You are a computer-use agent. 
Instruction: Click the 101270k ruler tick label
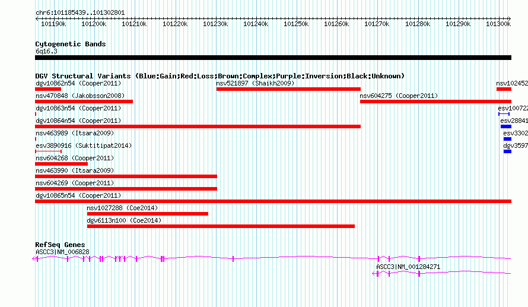tap(377, 24)
